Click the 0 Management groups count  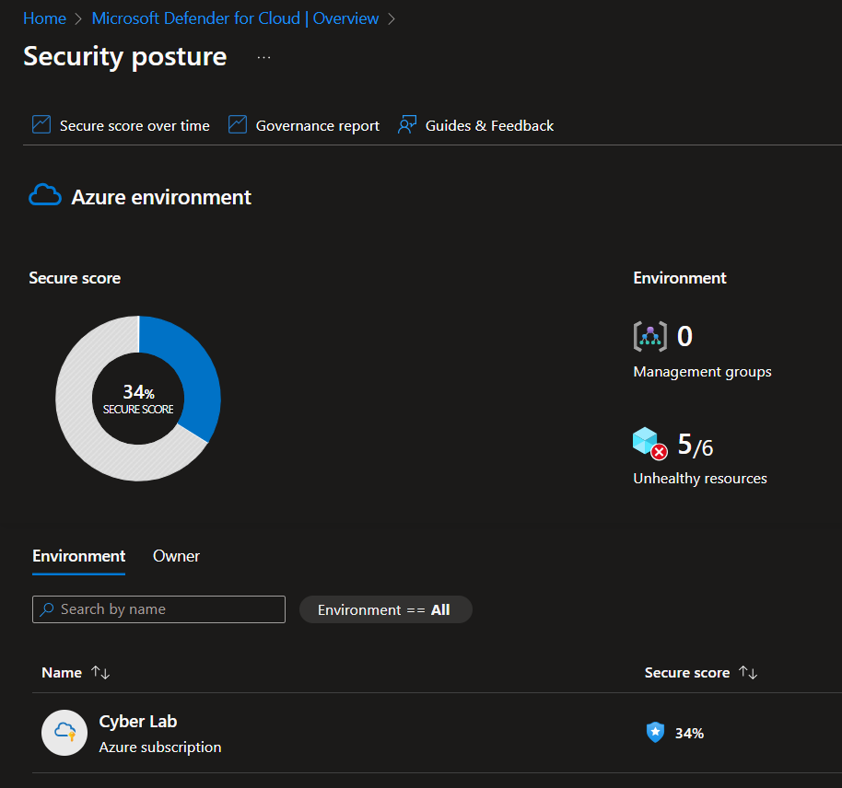point(684,337)
